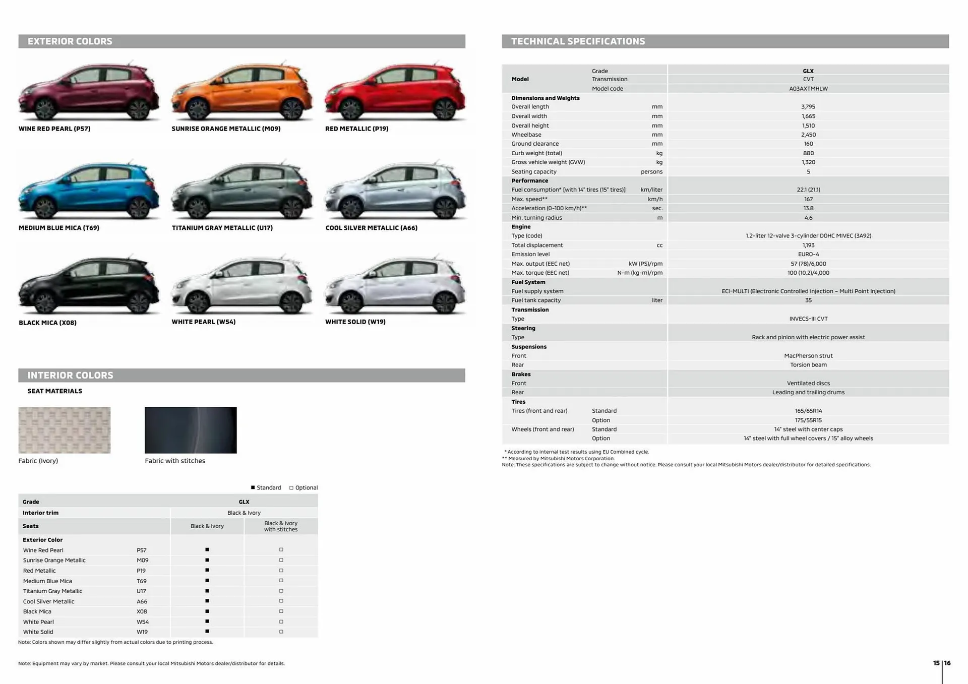Click the WHITE PEARL (W54) caption
The image size is (968, 684).
[x=204, y=322]
